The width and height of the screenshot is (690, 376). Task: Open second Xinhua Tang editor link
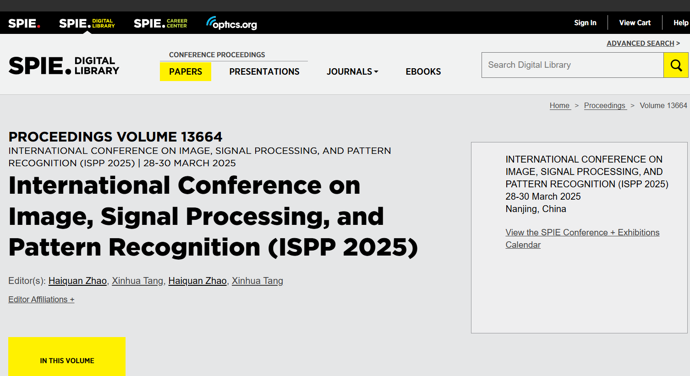257,281
